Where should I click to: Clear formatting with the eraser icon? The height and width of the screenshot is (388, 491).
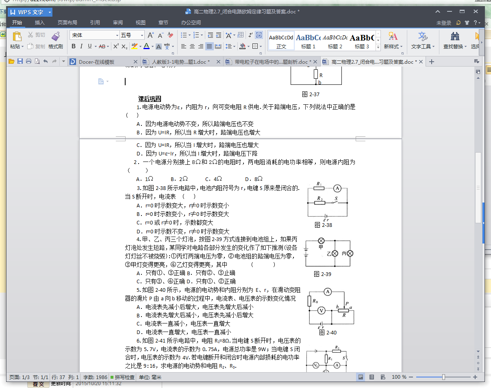pyautogui.click(x=171, y=35)
